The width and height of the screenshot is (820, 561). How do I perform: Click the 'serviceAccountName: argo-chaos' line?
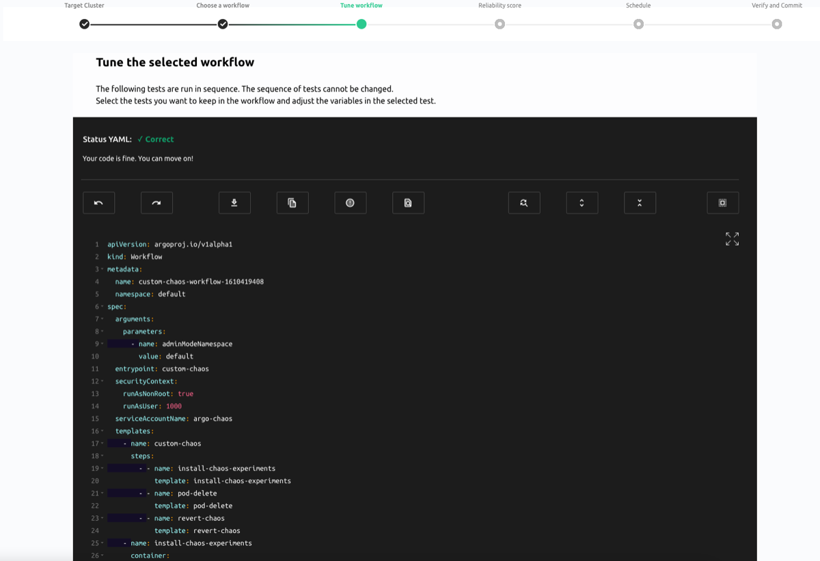[174, 419]
